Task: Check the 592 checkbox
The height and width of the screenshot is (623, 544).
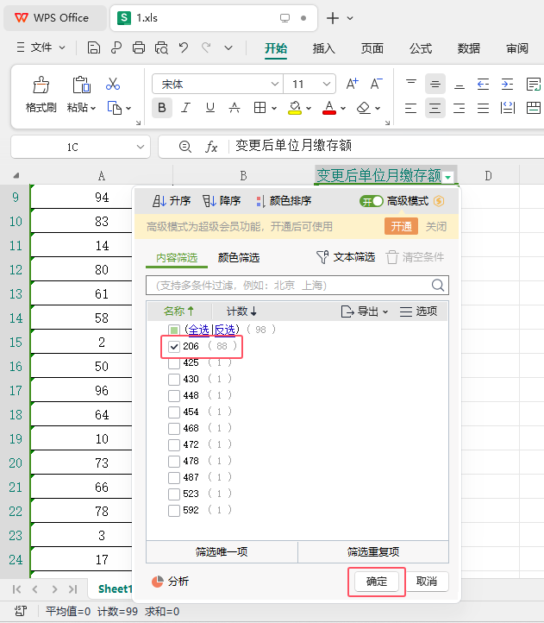Action: 174,510
